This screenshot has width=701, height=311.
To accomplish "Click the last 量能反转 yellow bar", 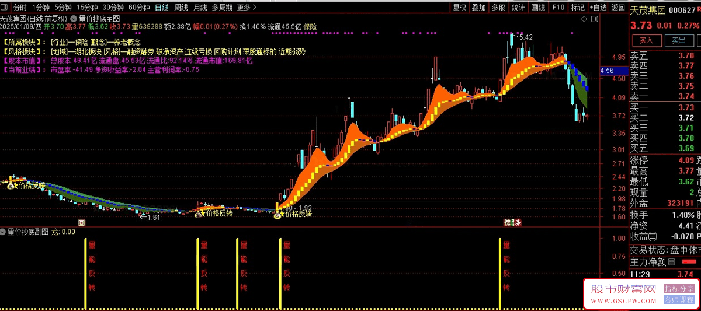I will pos(501,273).
